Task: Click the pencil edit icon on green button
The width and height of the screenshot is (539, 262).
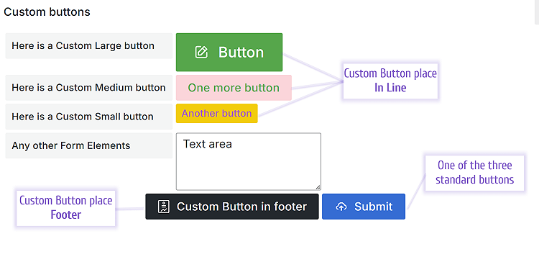Action: (201, 53)
